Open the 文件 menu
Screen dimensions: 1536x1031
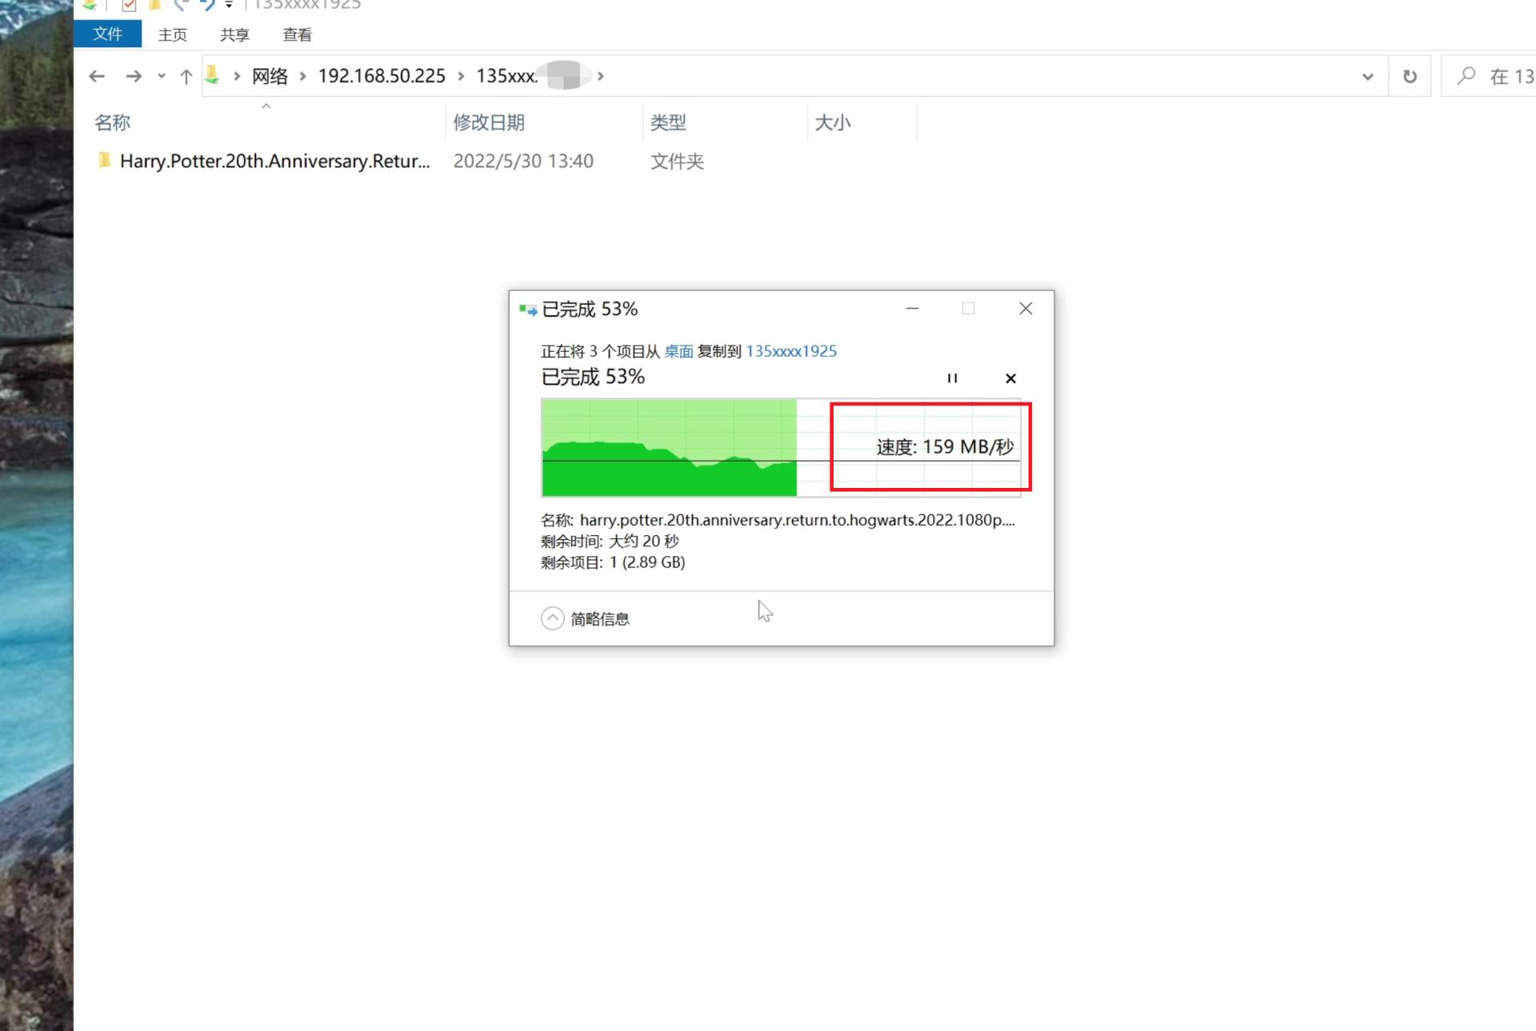107,34
